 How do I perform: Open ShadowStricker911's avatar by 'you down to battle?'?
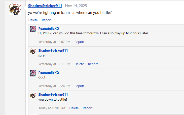tap(33, 95)
